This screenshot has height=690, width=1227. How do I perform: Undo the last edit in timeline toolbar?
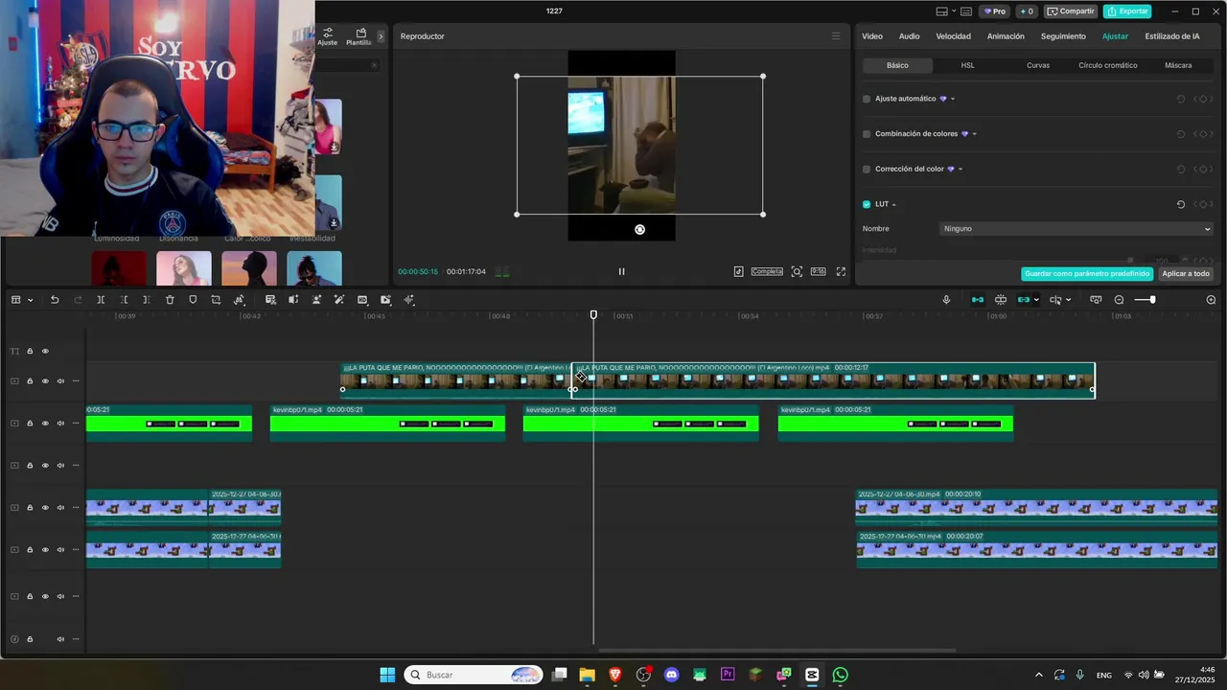tap(55, 300)
